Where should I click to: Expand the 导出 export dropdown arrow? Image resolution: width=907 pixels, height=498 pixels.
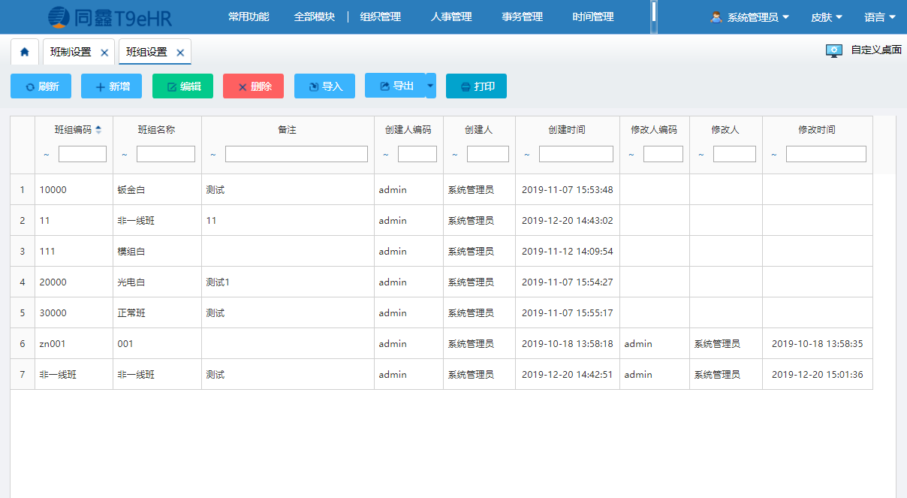pyautogui.click(x=430, y=86)
